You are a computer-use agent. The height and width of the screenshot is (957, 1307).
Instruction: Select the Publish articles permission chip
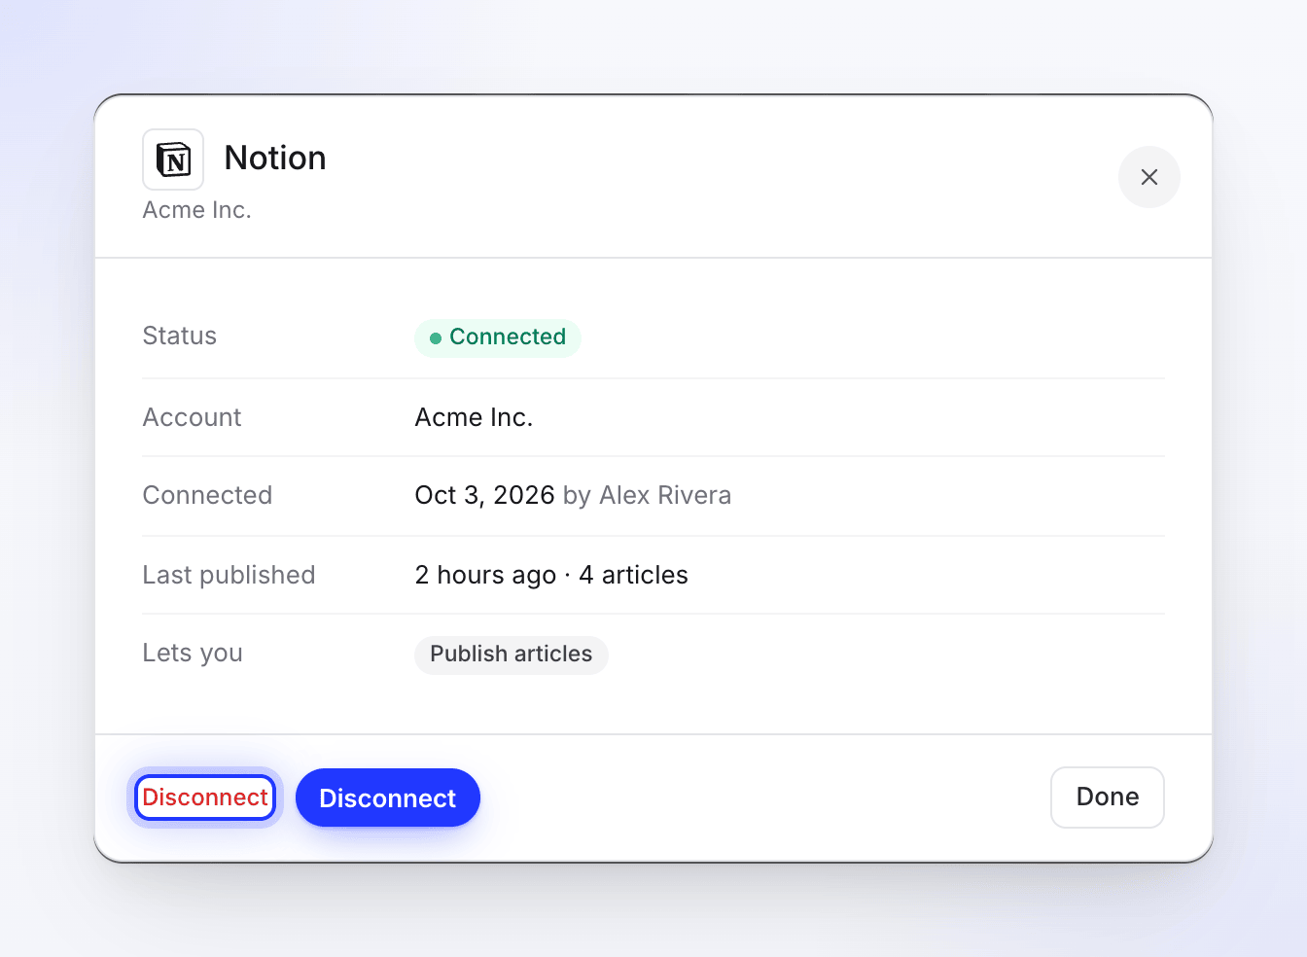coord(512,655)
